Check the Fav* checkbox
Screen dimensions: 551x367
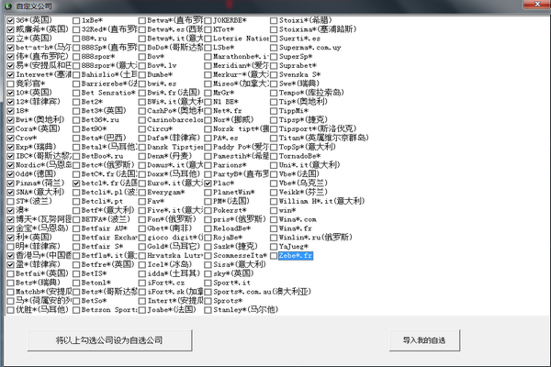point(142,202)
